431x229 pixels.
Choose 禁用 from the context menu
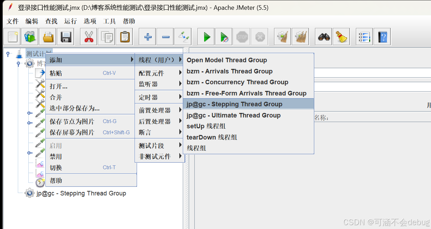tap(91, 157)
